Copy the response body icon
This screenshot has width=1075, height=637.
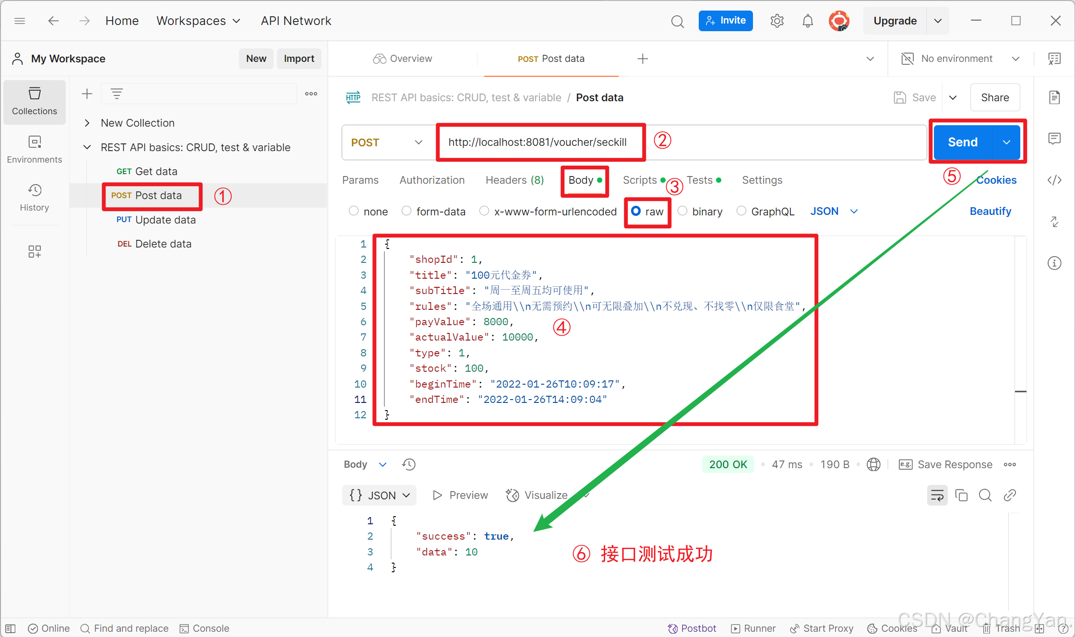pyautogui.click(x=961, y=495)
